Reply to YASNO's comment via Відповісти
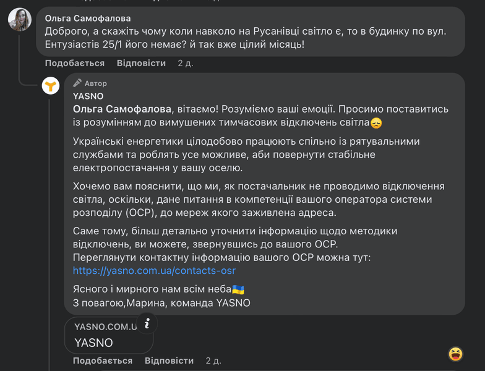 tap(169, 360)
